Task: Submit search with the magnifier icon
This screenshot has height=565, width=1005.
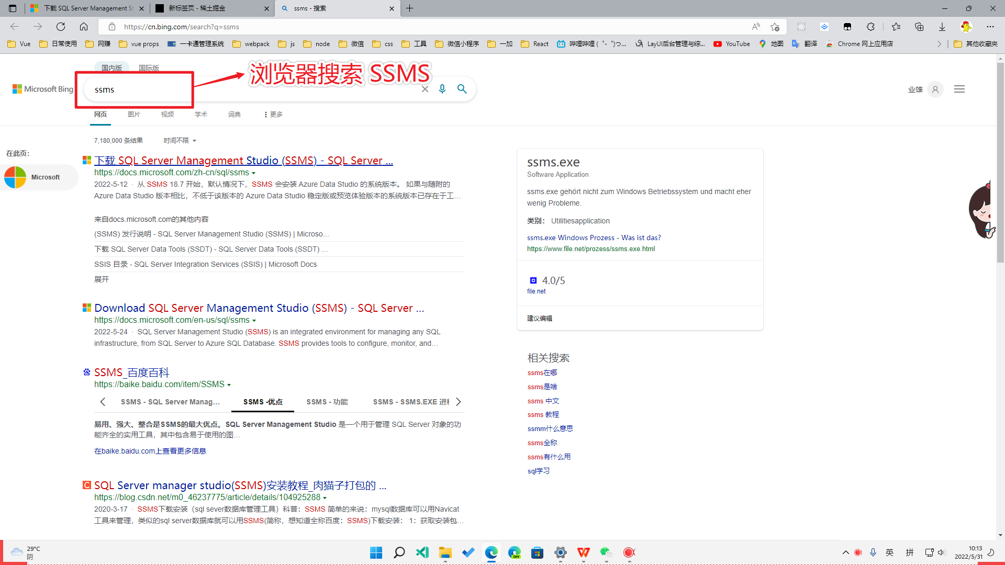Action: tap(462, 89)
